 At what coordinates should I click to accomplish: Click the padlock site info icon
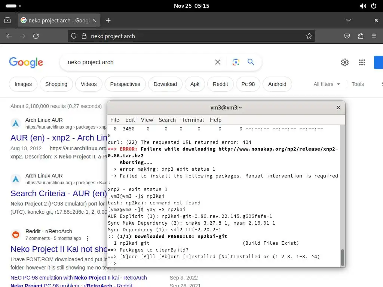(x=84, y=36)
